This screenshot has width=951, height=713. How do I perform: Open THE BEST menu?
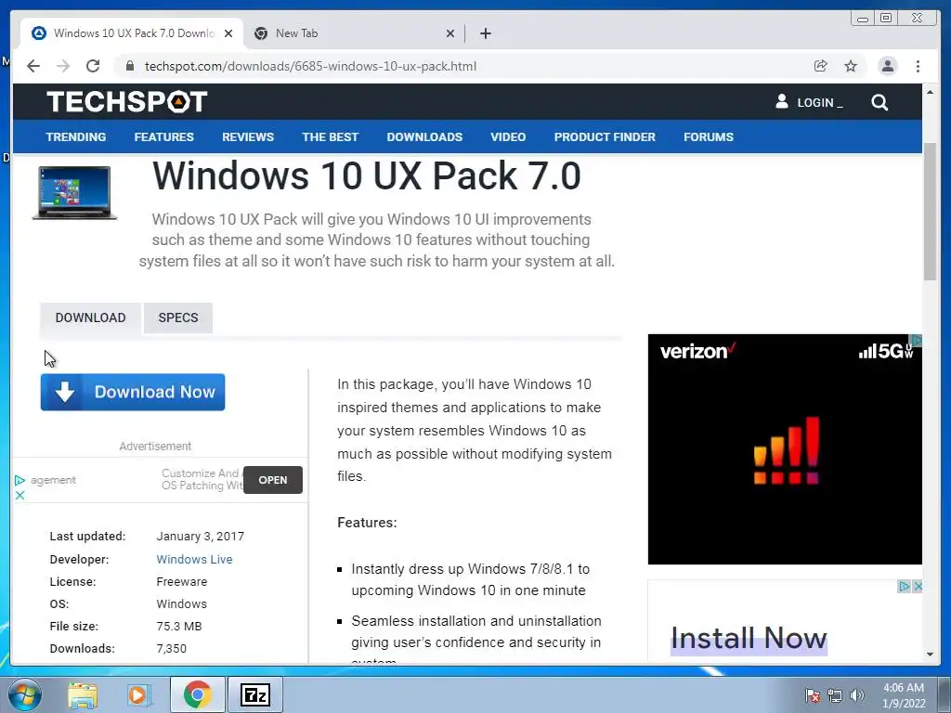330,137
